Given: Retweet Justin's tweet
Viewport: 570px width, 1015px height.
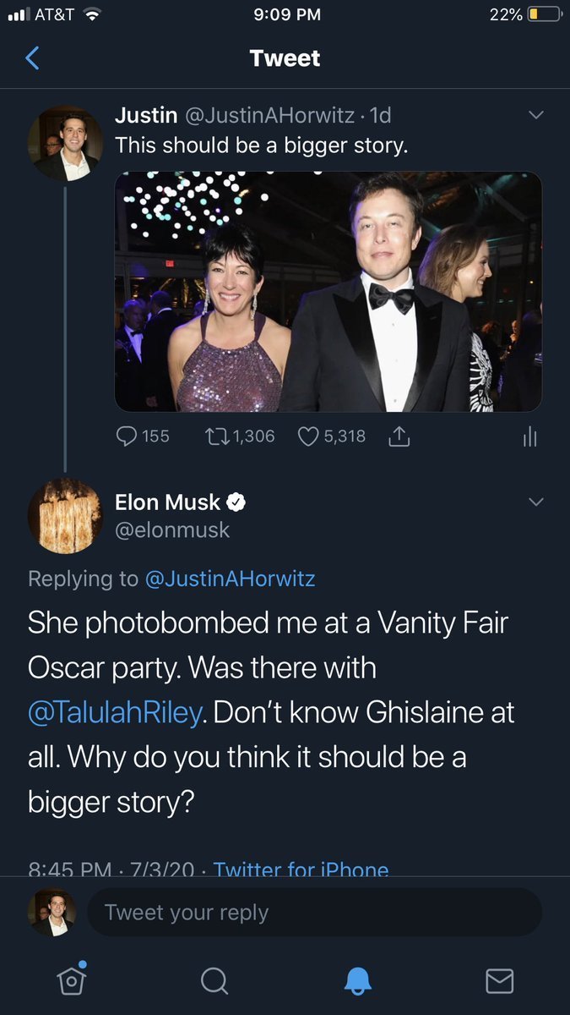Looking at the screenshot, I should (218, 436).
